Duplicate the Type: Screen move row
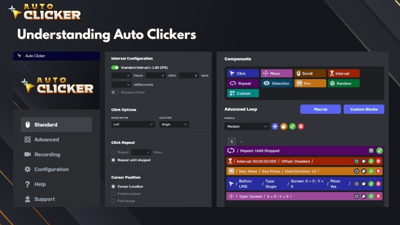Screen dimensions: 400x225 pos(364,196)
